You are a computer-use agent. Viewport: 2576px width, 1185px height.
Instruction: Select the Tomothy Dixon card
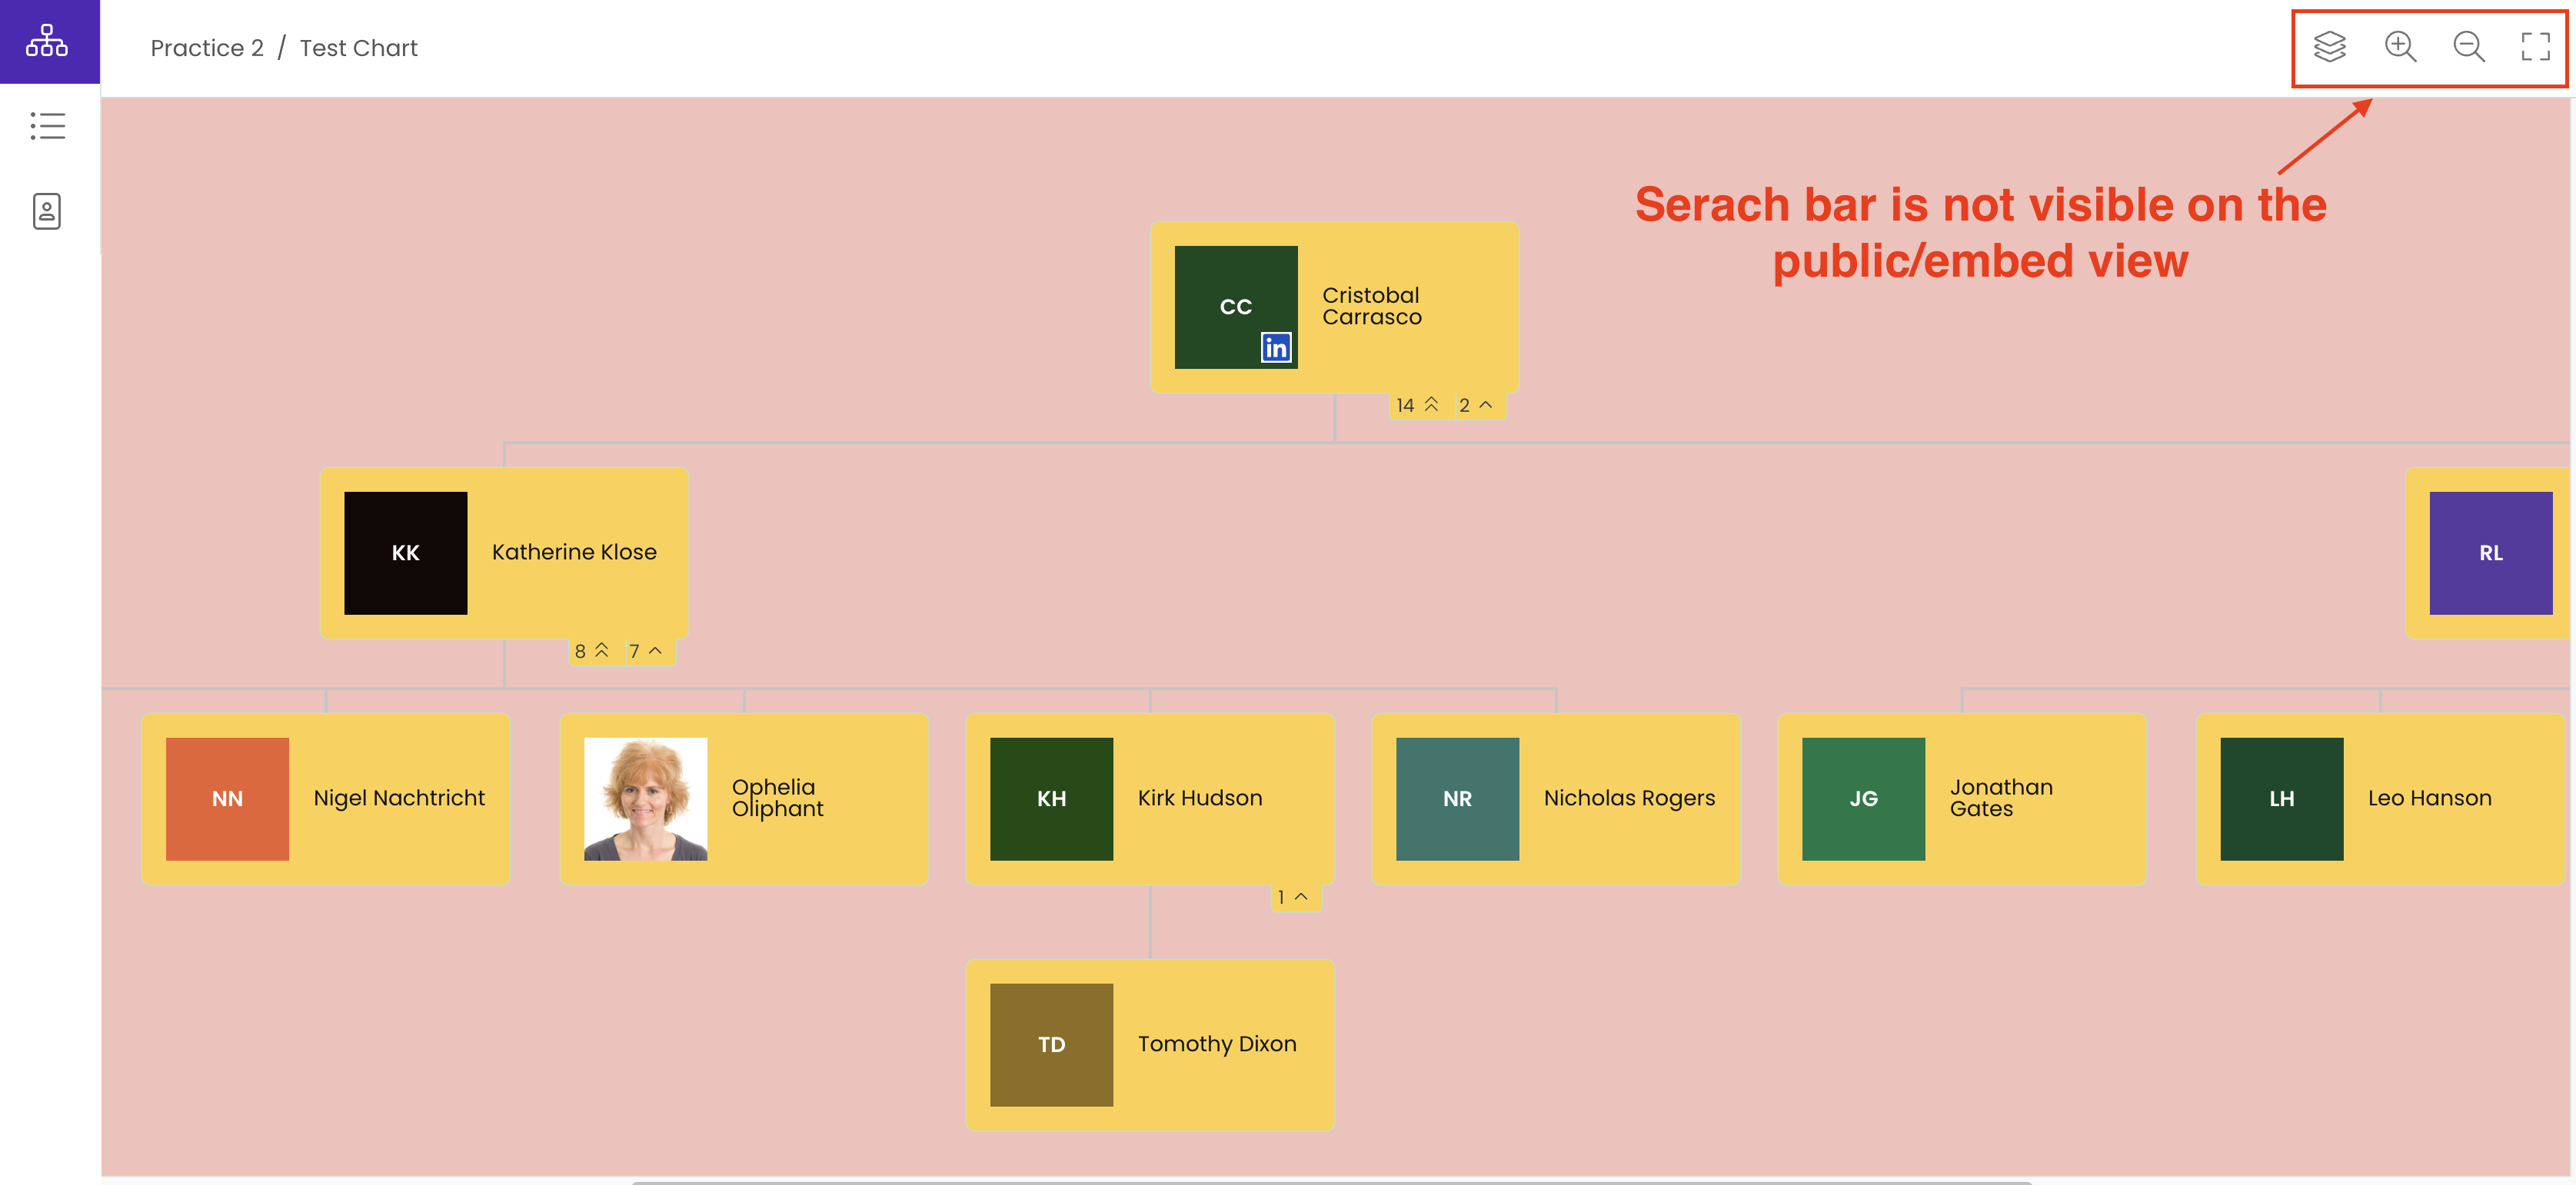tap(1149, 1044)
